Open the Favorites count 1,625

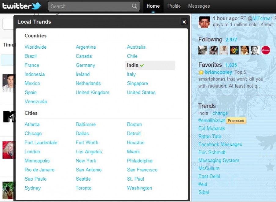231,65
